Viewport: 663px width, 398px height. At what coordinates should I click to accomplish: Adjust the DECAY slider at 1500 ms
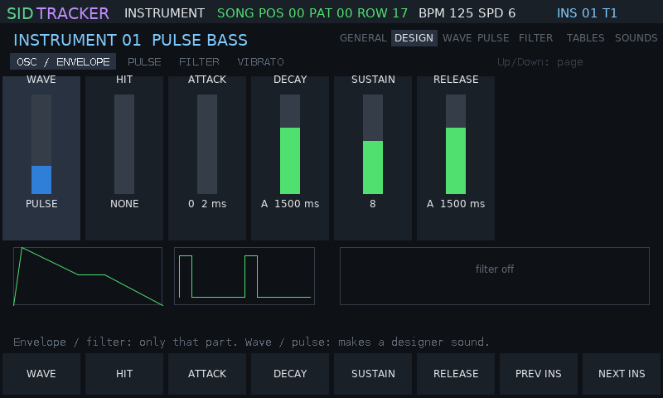(290, 144)
